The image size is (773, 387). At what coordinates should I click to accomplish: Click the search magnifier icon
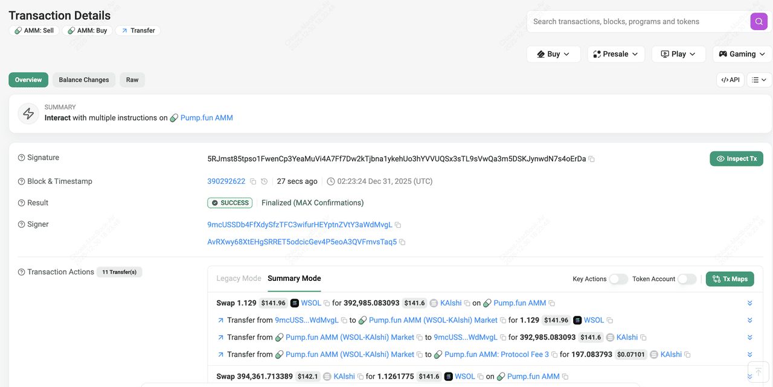coord(759,21)
